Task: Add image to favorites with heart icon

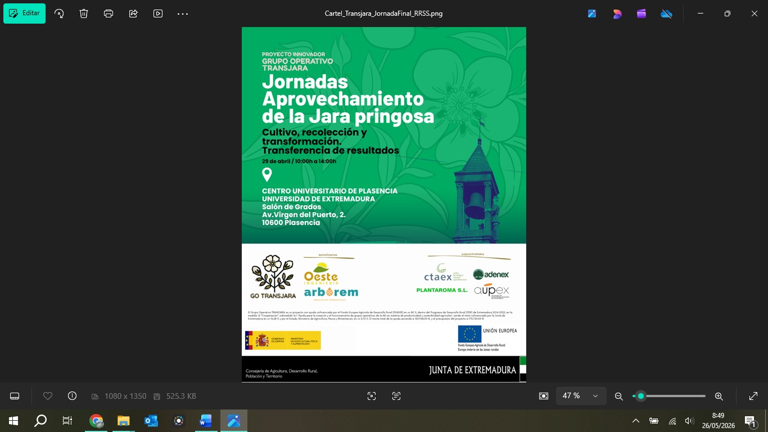Action: tap(48, 396)
